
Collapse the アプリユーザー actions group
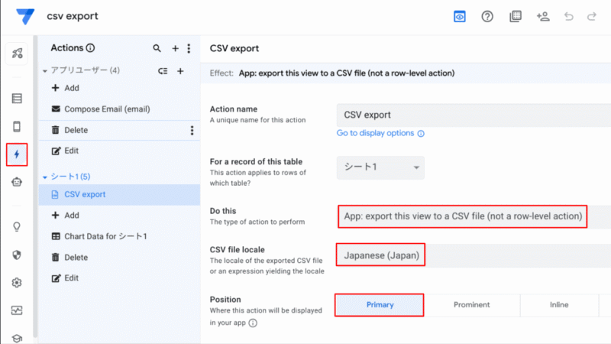click(45, 71)
